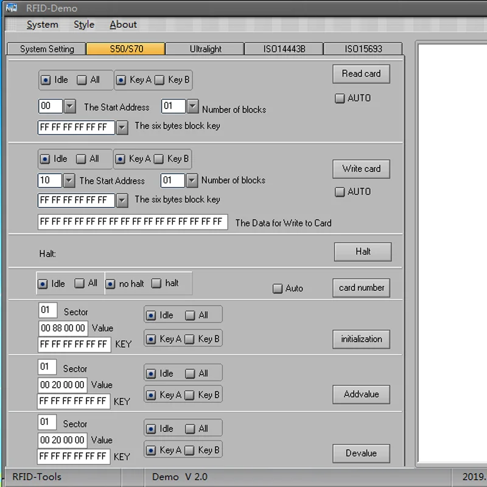
Task: Click the Addvalue Value field
Action: point(63,385)
